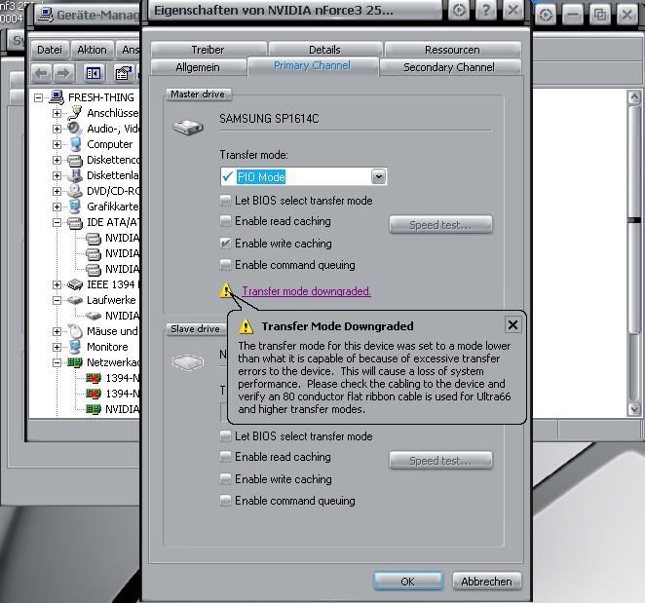Select Monitore icon in device tree
The height and width of the screenshot is (603, 645).
coord(75,347)
